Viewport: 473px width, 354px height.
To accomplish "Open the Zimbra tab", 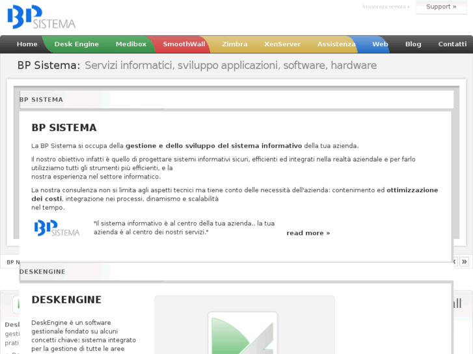I will click(235, 44).
